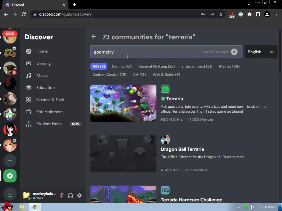Toggle the Chrome side panel
This screenshot has height=211, width=282.
258,14
